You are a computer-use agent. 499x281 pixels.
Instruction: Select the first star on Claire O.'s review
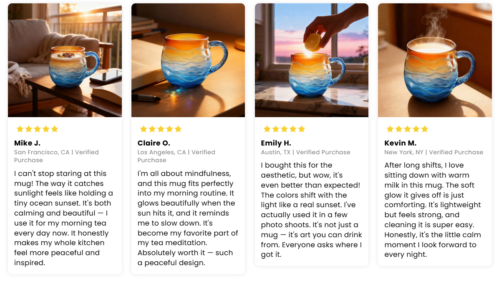(x=143, y=129)
